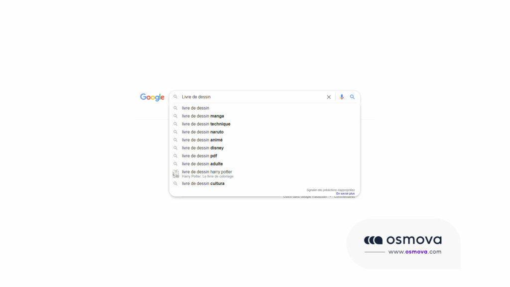Viewport: 510px width, 287px height.
Task: Select the 'livre de dessin disney' suggestion
Action: pyautogui.click(x=203, y=147)
